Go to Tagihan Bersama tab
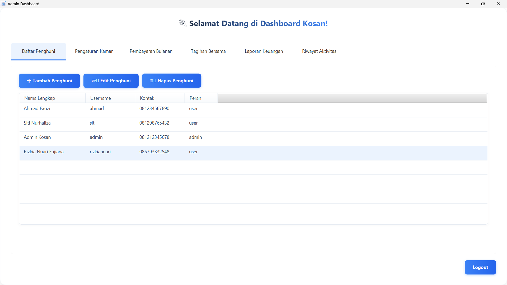 pos(208,51)
